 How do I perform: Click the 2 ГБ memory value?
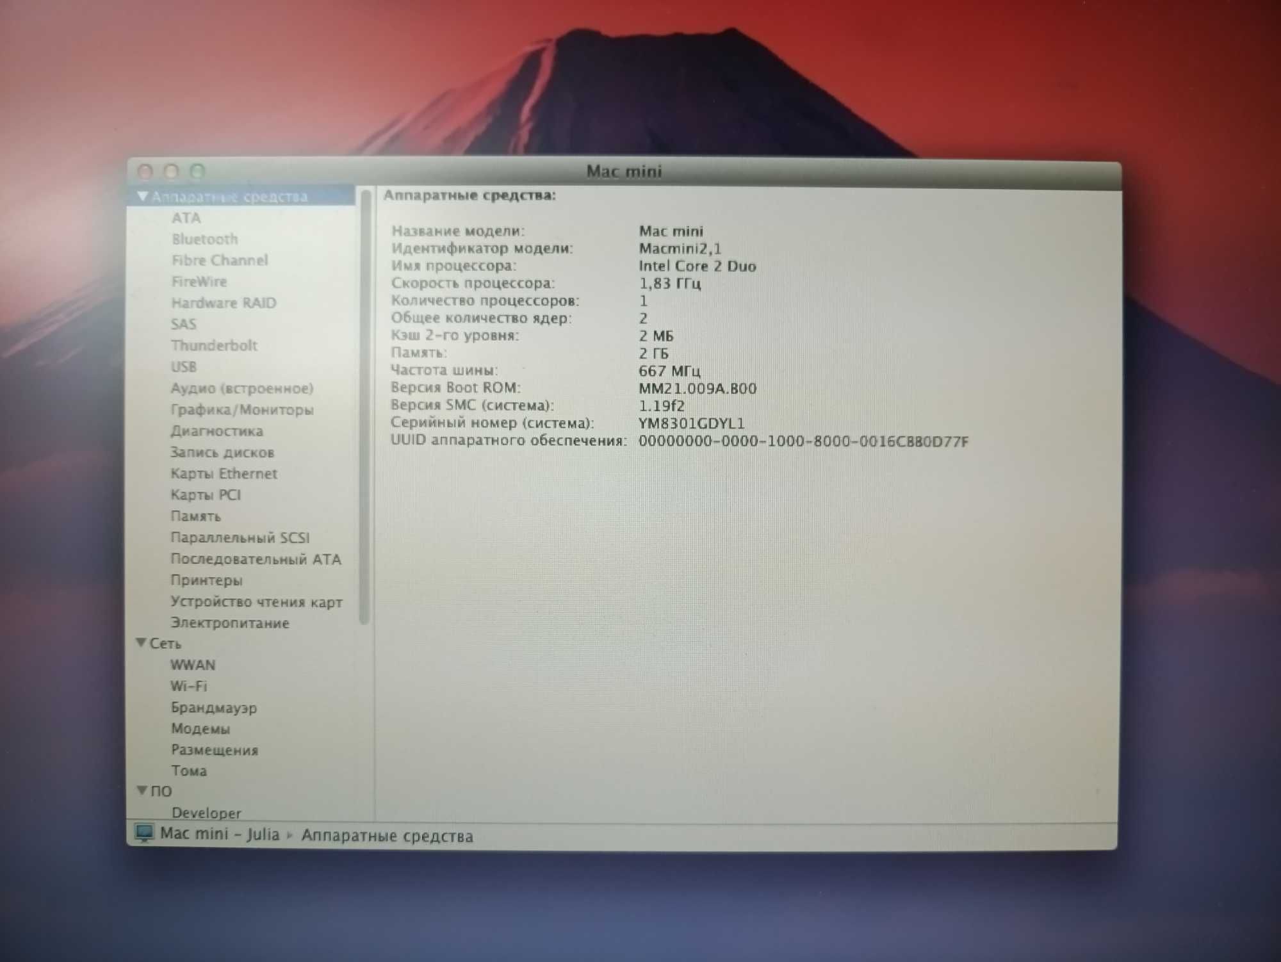[653, 354]
